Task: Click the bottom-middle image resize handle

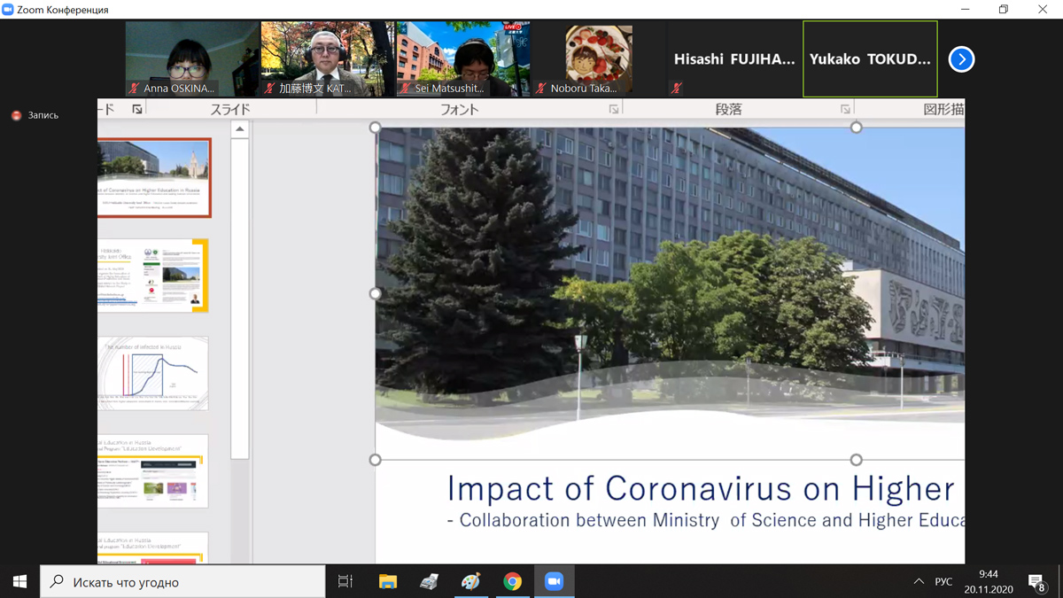Action: pos(856,460)
